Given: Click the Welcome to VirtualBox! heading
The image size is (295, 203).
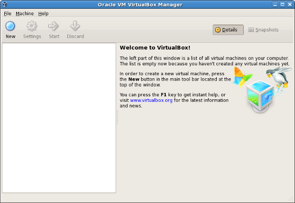Looking at the screenshot, I should pyautogui.click(x=155, y=48).
